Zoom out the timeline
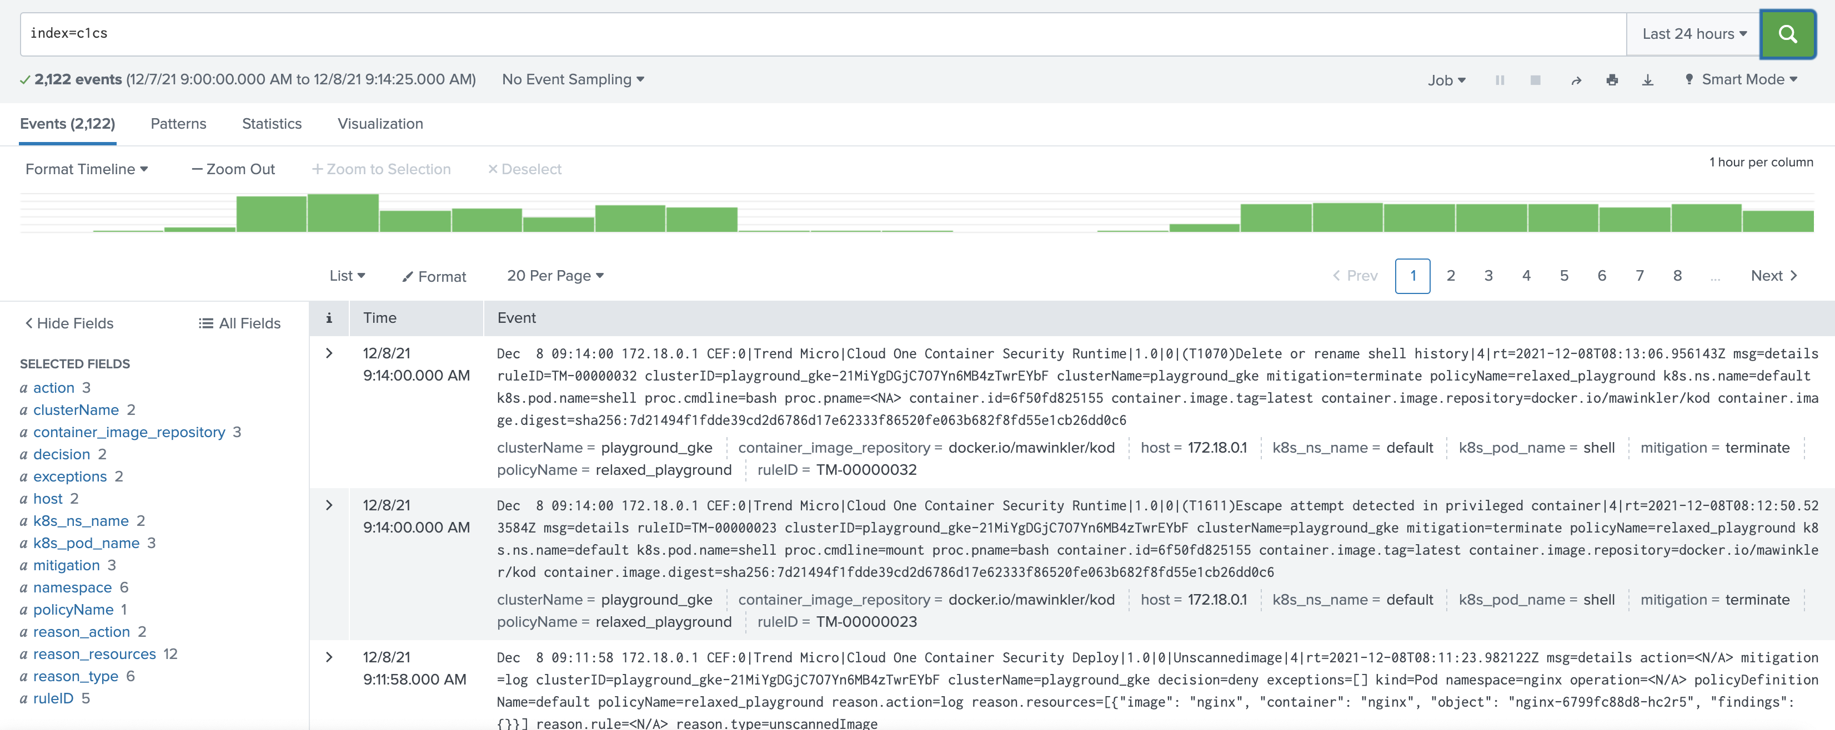Image resolution: width=1835 pixels, height=730 pixels. 233,169
